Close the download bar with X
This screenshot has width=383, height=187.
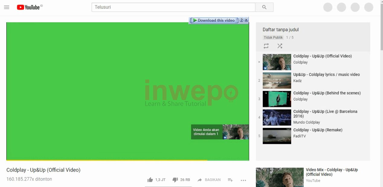(246, 20)
